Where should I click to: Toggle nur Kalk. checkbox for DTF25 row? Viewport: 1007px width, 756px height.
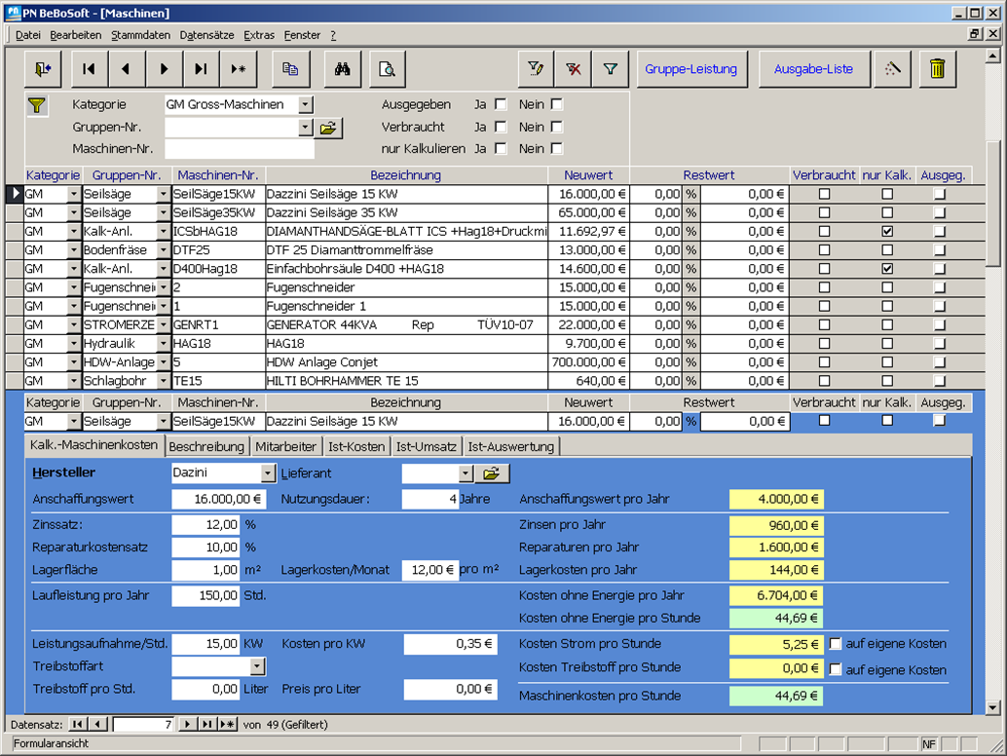pyautogui.click(x=886, y=250)
